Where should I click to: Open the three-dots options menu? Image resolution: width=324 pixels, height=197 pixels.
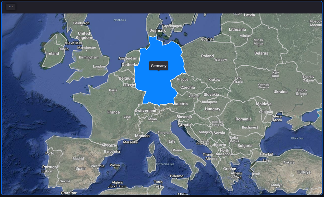(11, 7)
